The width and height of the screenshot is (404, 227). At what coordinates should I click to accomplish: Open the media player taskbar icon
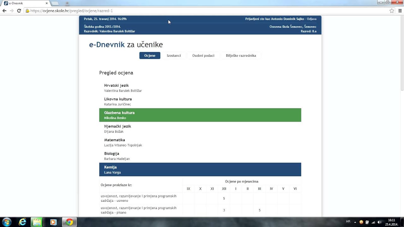coord(53,222)
